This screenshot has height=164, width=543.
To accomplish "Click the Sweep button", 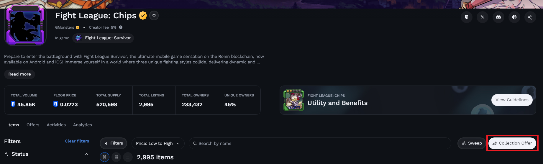I will tap(472, 143).
